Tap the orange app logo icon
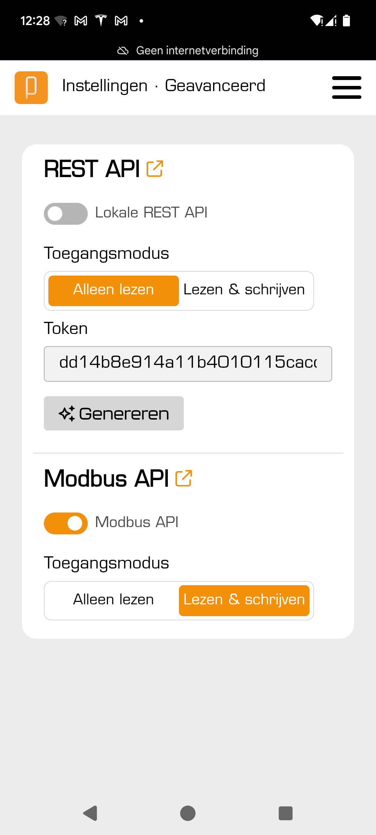The image size is (376, 835). click(31, 88)
